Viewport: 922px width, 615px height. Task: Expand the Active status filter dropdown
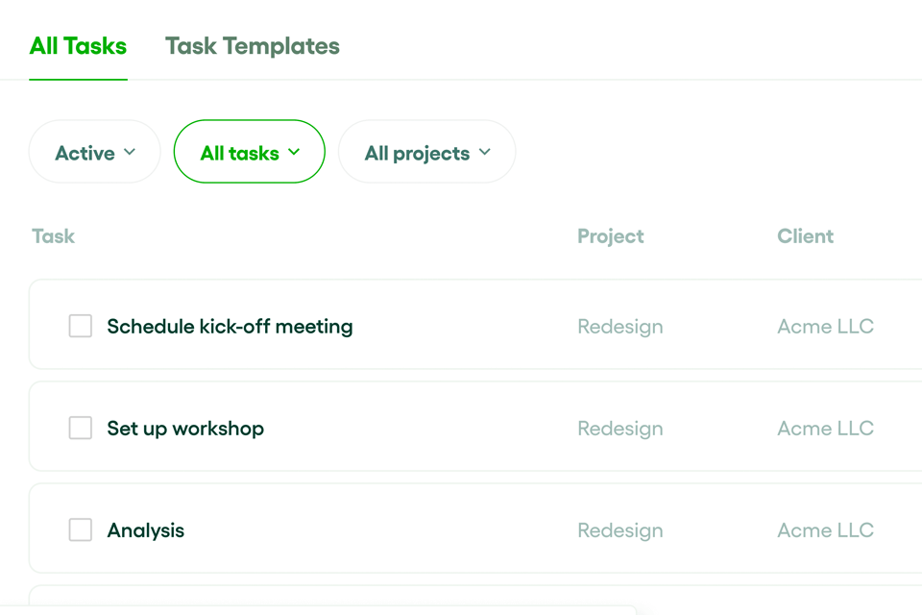click(94, 153)
